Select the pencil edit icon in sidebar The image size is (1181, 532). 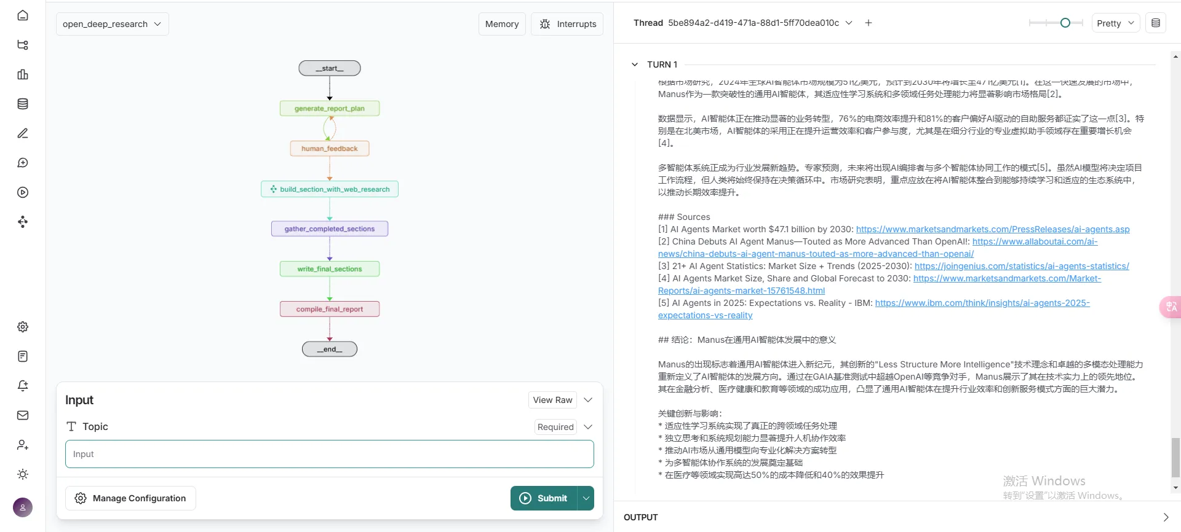click(23, 133)
